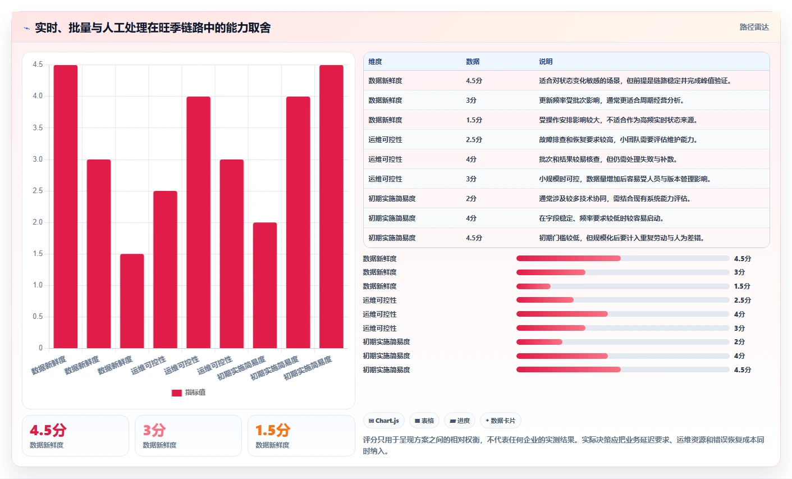The width and height of the screenshot is (792, 479).
Task: Click the 数据卡片 tag pill
Action: point(500,421)
